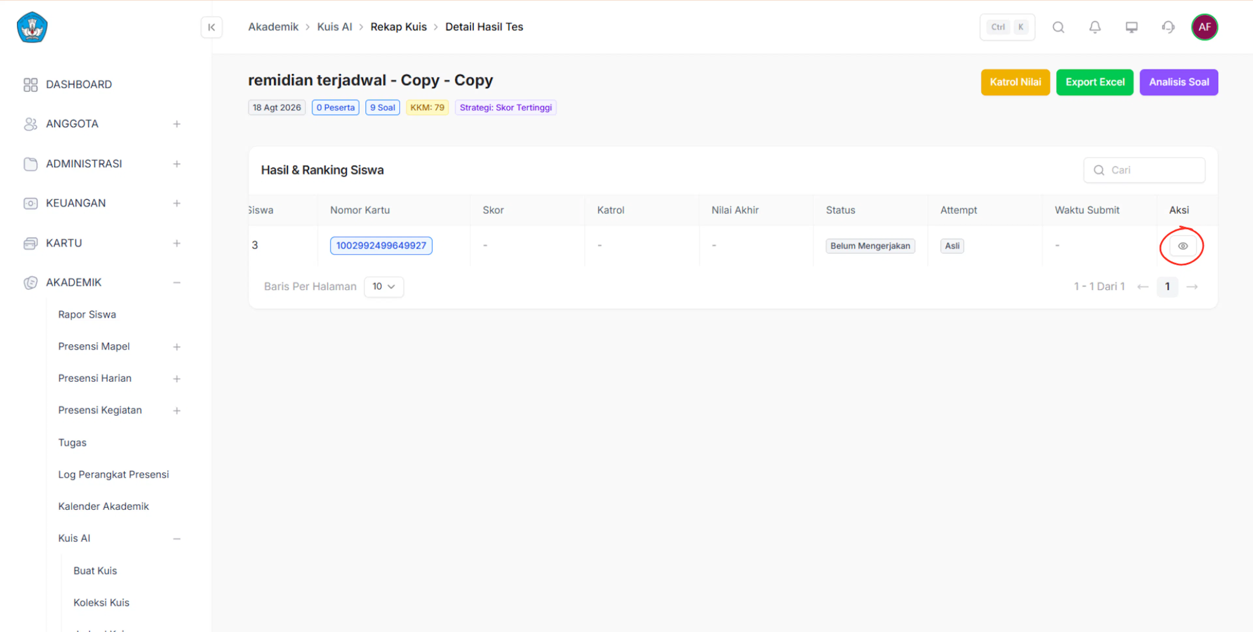
Task: Click the Anggota people icon
Action: pyautogui.click(x=30, y=124)
